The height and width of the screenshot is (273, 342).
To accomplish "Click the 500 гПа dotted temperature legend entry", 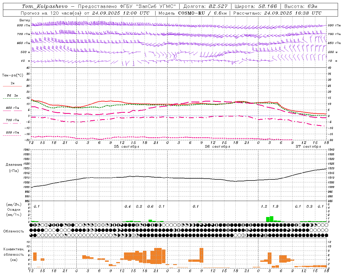I will coord(13,134).
